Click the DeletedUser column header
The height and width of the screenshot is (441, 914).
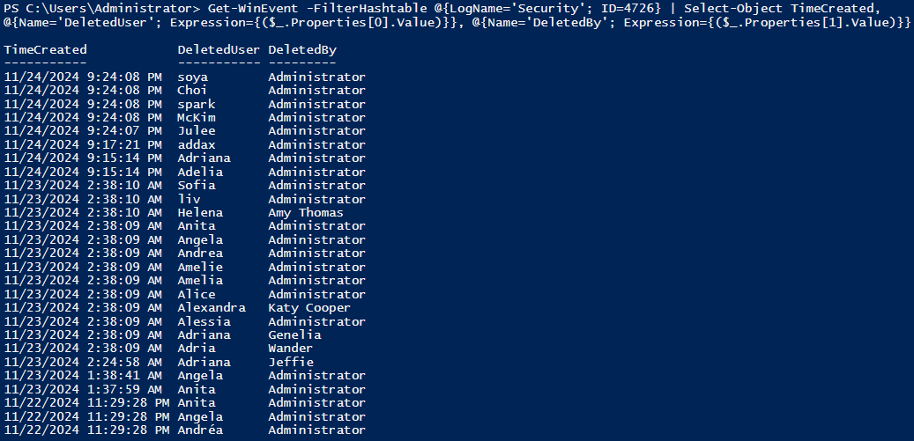click(218, 50)
